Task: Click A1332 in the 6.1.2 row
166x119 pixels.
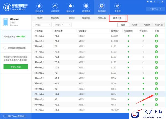Action: click(81, 83)
